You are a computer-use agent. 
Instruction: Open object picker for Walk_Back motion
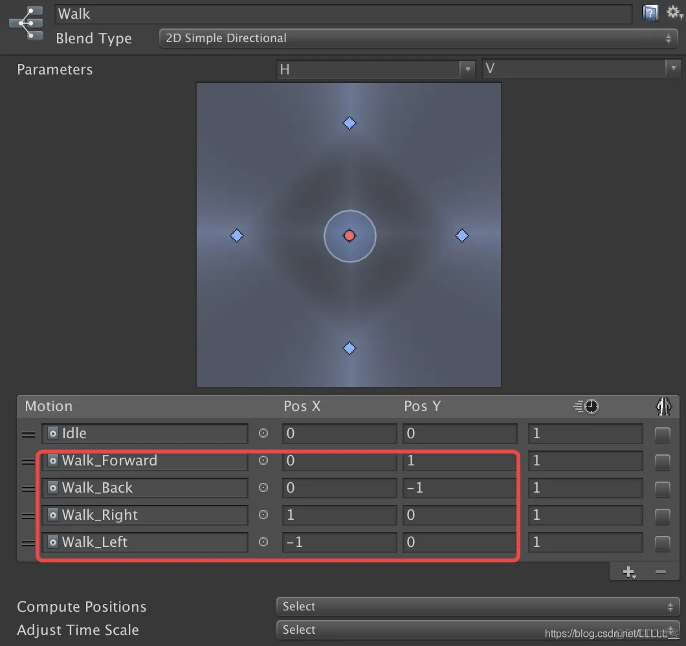click(263, 487)
